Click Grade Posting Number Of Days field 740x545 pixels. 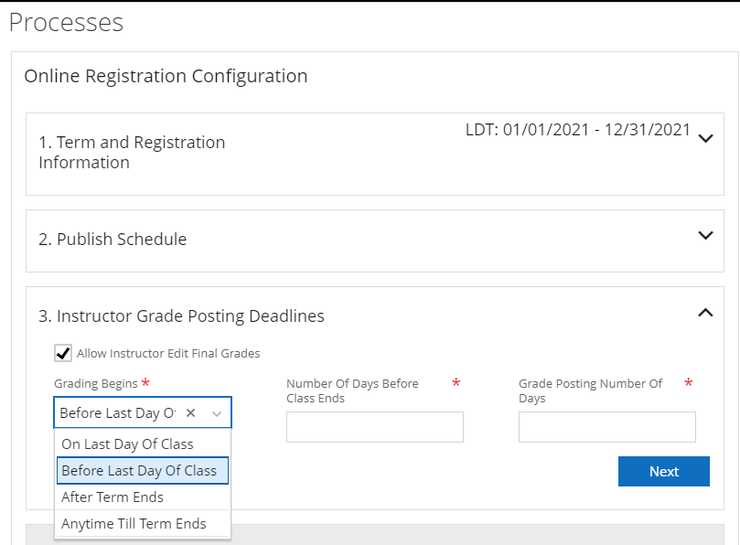point(606,427)
